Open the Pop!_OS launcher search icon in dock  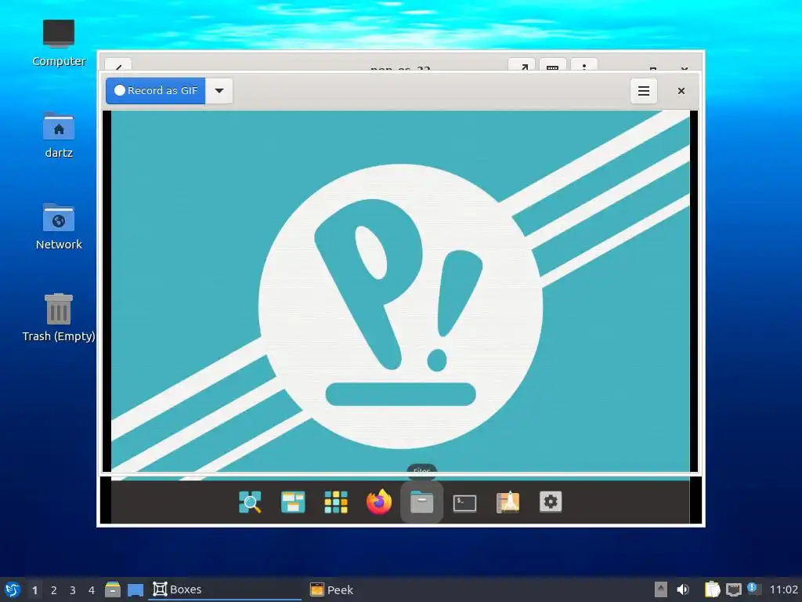tap(250, 502)
